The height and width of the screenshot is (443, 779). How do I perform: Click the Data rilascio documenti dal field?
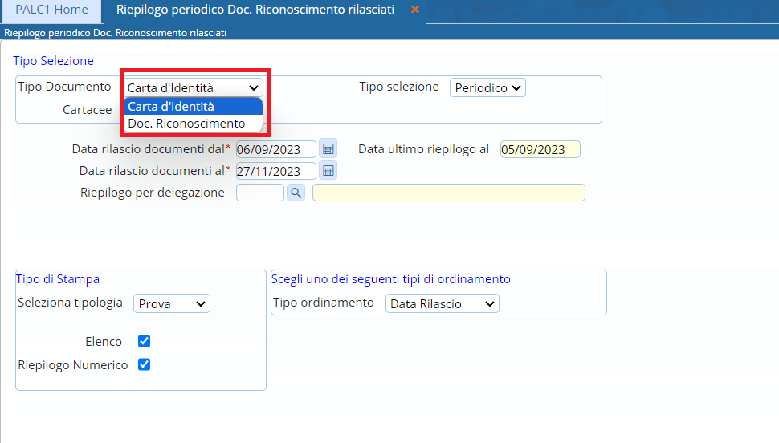(x=275, y=149)
